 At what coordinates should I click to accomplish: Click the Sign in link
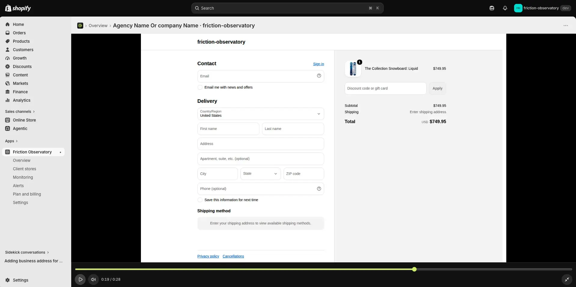coord(318,64)
